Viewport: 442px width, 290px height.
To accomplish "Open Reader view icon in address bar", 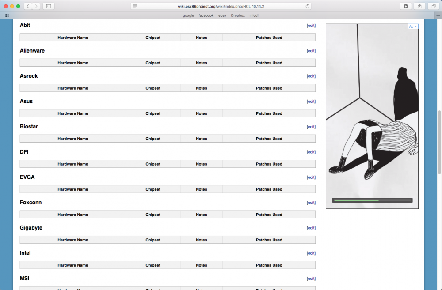I will click(x=135, y=6).
